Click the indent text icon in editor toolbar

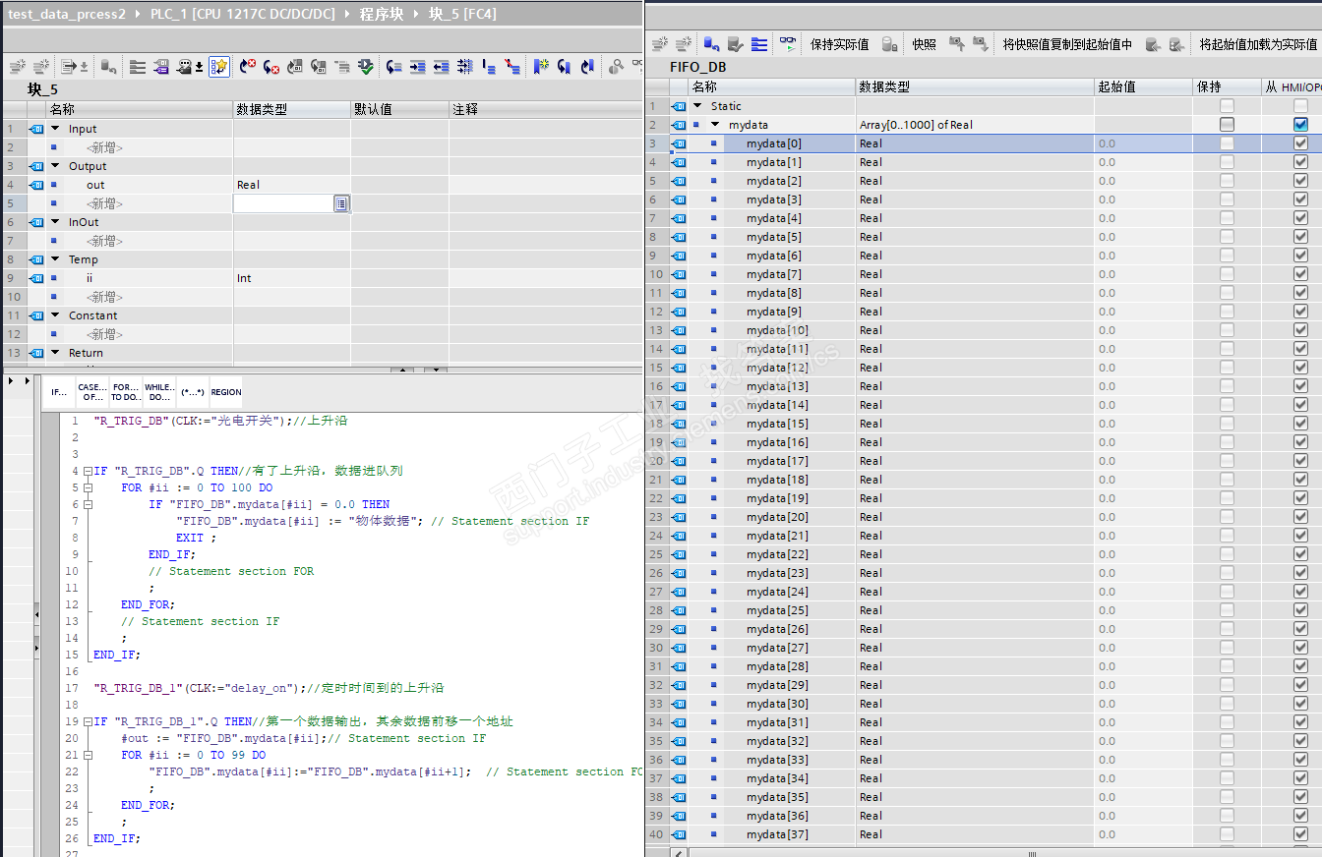[418, 67]
